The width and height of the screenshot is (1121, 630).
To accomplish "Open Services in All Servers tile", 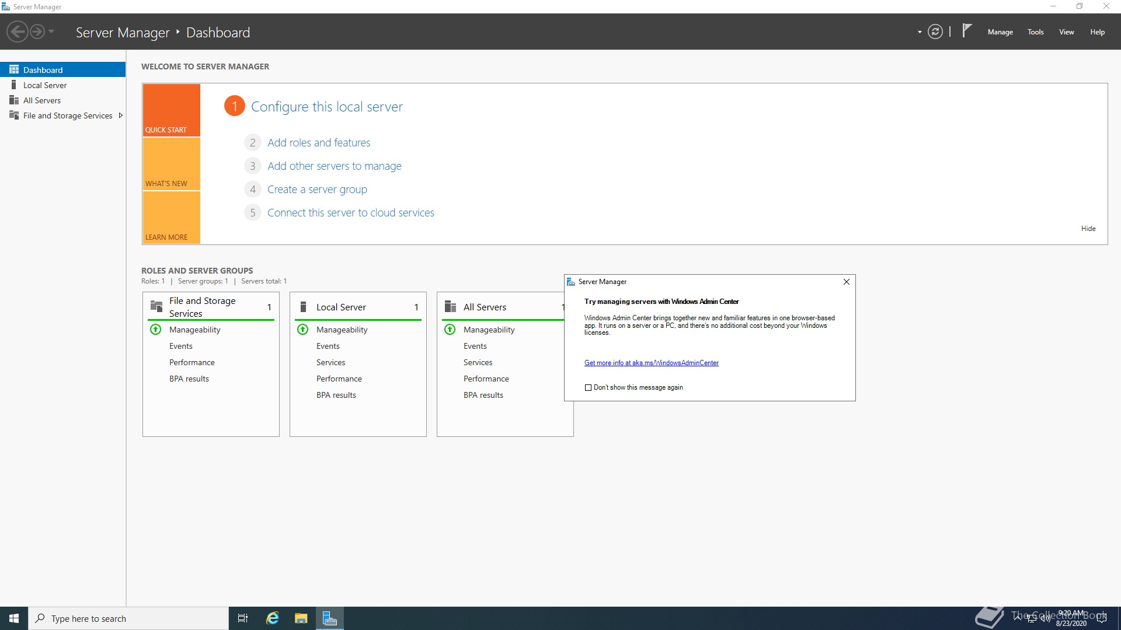I will [478, 362].
